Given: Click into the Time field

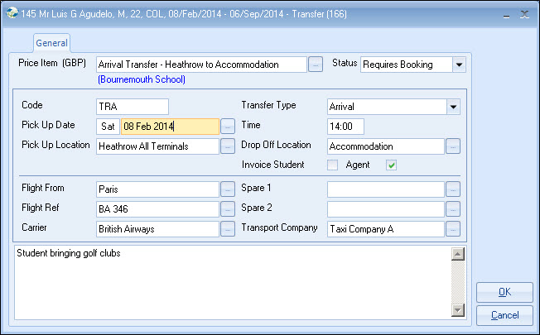Looking at the screenshot, I should (345, 127).
